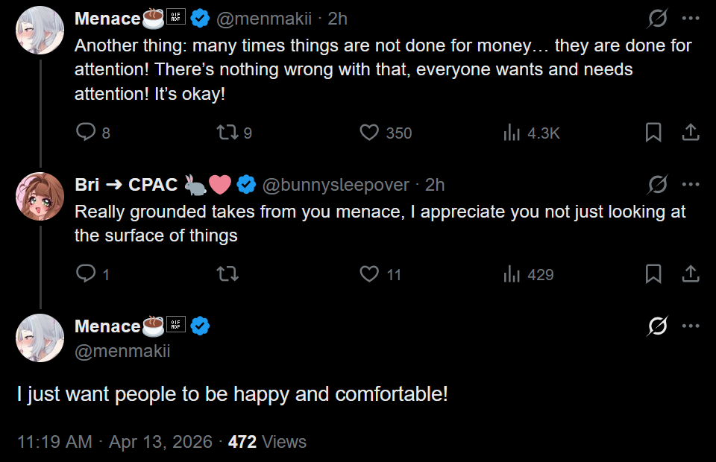
Task: Bookmark Menace's first tweet
Action: click(x=653, y=133)
